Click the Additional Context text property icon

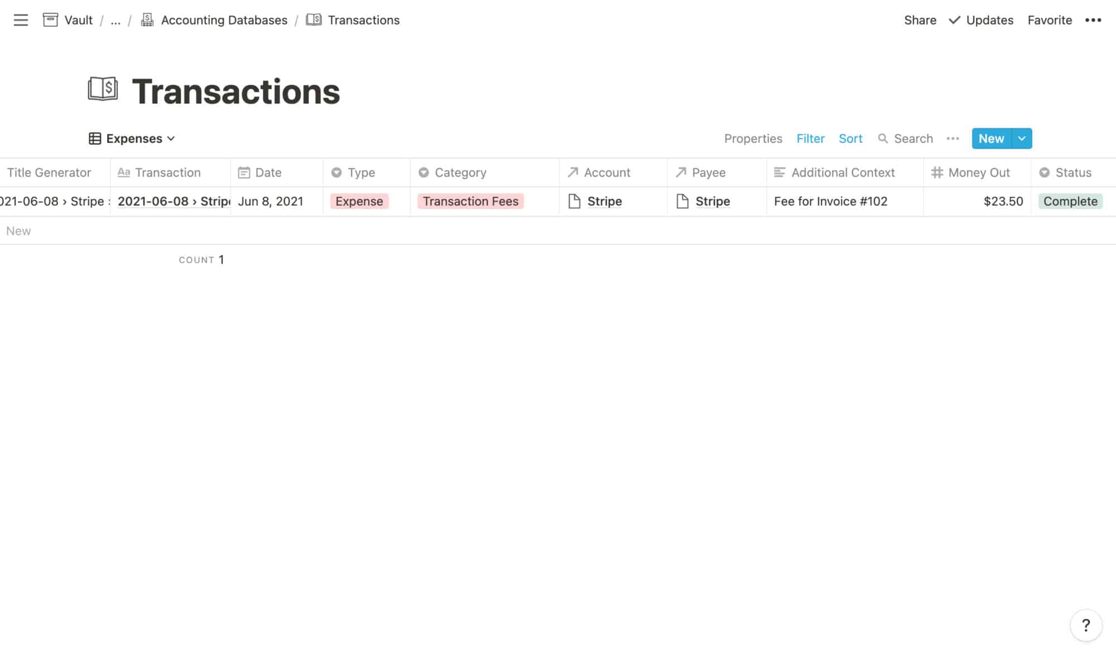[x=779, y=172]
